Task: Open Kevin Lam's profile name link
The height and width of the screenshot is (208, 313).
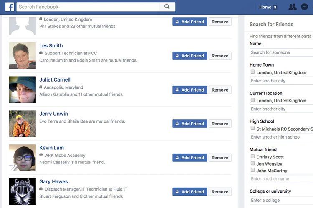Action: pyautogui.click(x=52, y=148)
